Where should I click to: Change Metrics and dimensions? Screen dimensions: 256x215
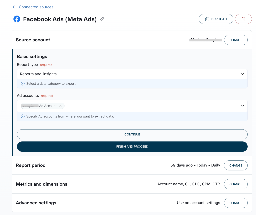[x=236, y=184]
